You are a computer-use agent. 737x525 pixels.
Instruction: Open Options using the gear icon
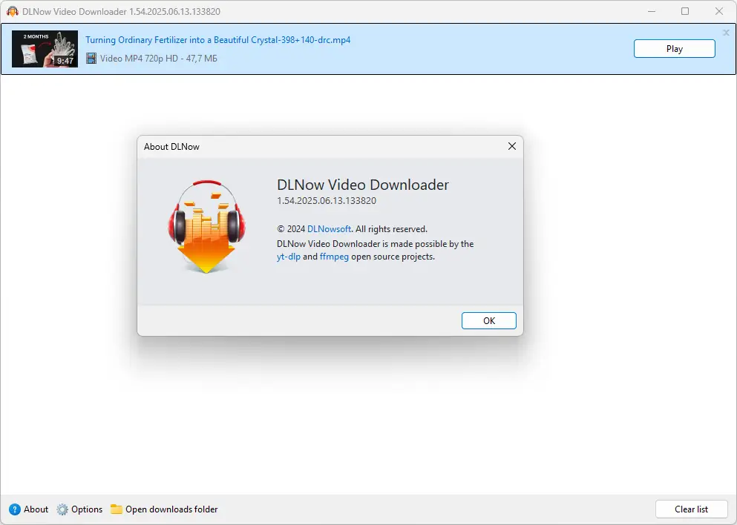[62, 509]
